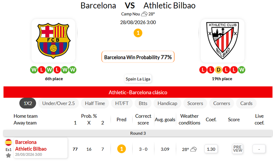Click the orange Pred circle in table row
The image size is (273, 162).
pos(122,149)
